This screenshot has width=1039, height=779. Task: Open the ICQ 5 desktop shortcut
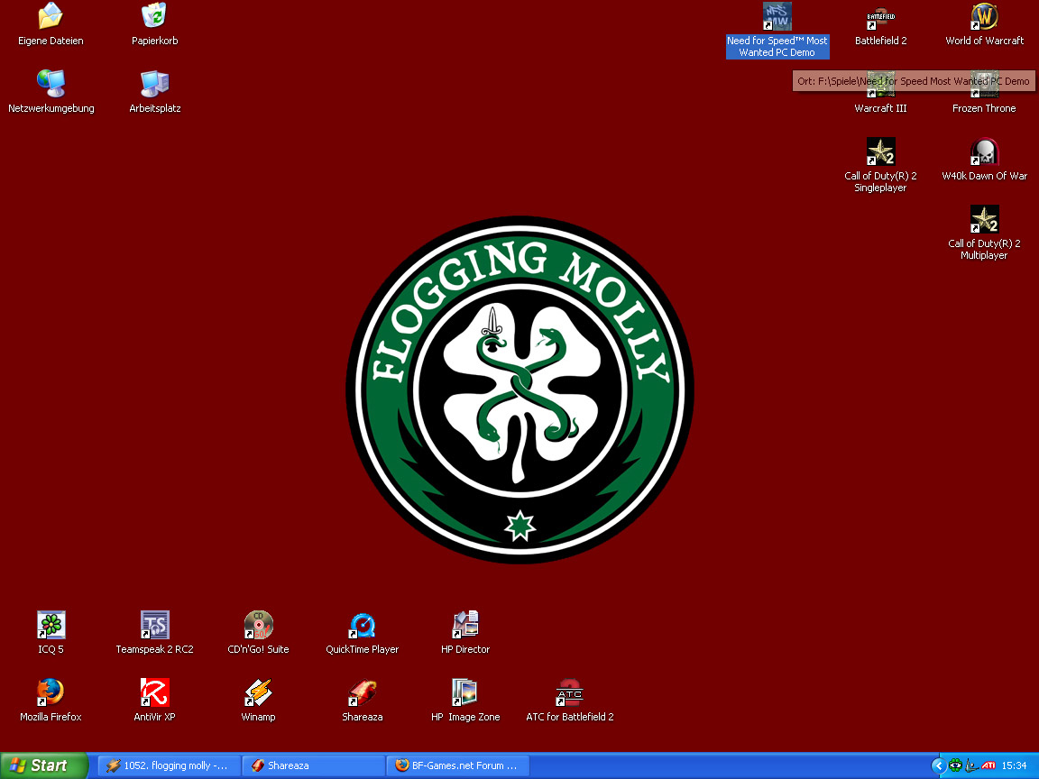[51, 625]
